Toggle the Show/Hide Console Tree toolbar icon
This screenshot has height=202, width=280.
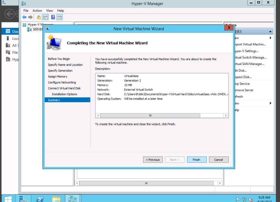45,17
